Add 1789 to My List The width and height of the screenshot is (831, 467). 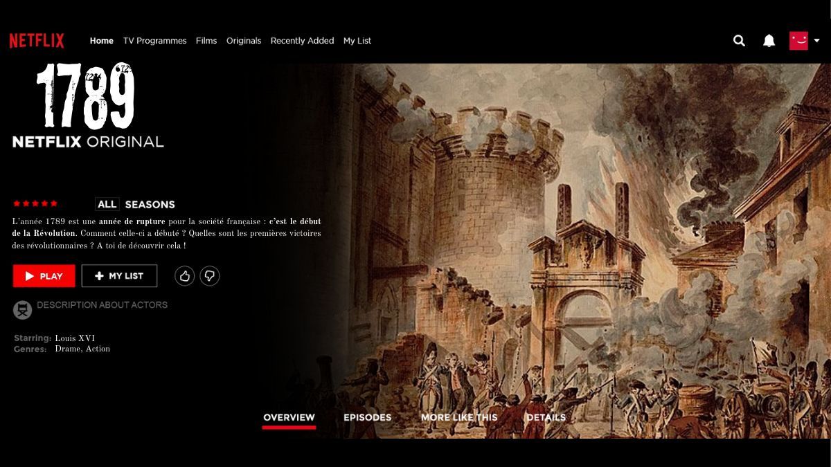[x=119, y=276]
